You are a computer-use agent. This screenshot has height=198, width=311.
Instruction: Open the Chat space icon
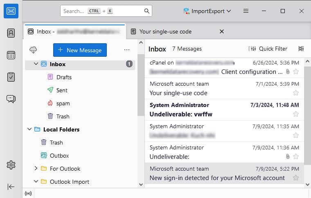[x=11, y=98]
